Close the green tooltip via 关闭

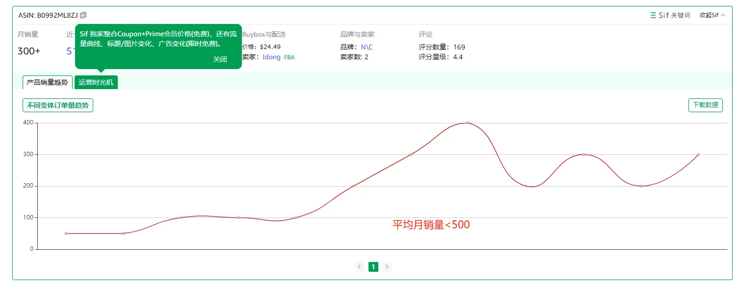[x=219, y=59]
